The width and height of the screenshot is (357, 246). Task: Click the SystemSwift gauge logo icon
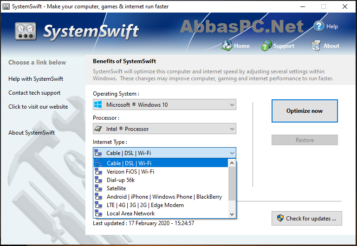26,32
